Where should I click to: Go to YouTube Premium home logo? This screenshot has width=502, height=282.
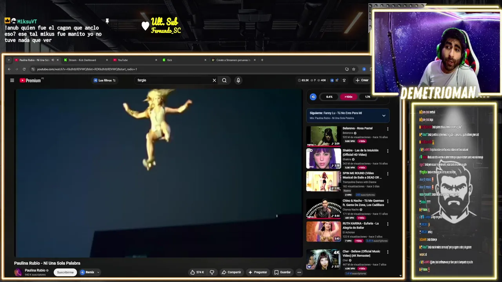tap(31, 80)
